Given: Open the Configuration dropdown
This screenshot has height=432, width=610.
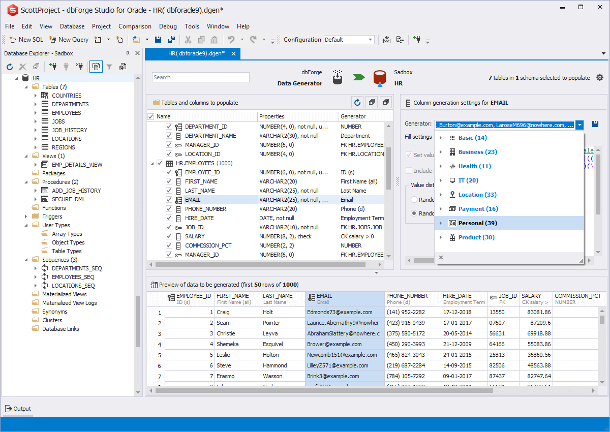Looking at the screenshot, I should 370,40.
